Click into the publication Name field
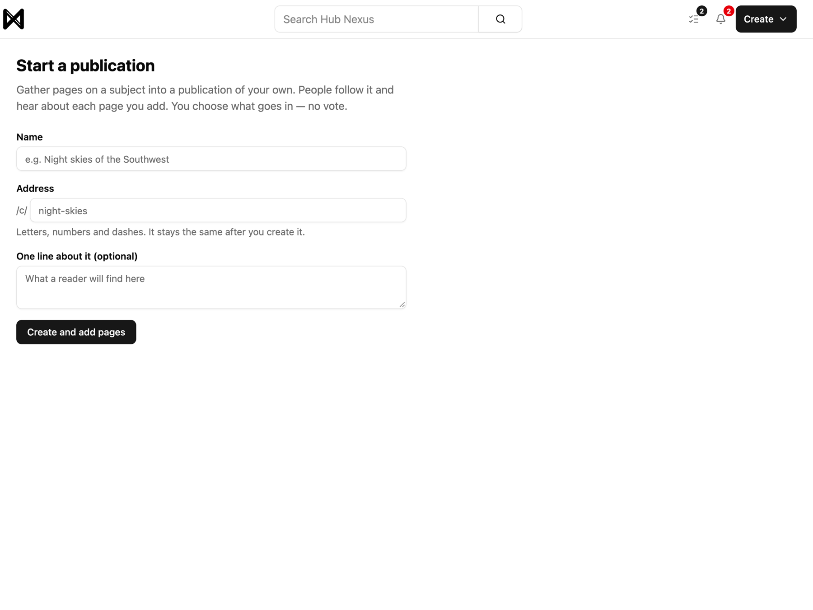The height and width of the screenshot is (610, 813). (x=211, y=159)
